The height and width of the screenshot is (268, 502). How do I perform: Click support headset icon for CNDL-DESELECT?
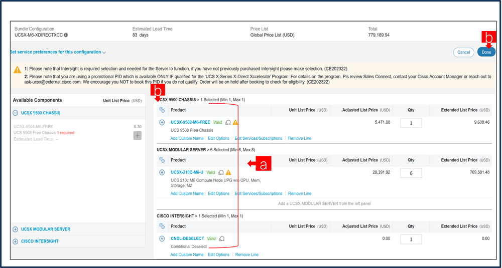pyautogui.click(x=221, y=238)
